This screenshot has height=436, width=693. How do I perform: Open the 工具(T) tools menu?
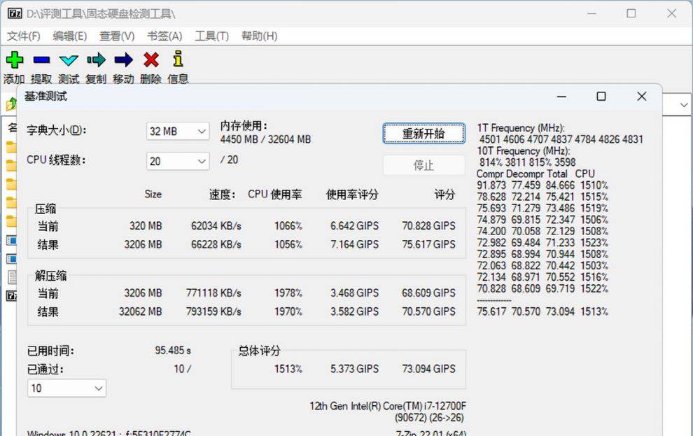click(x=211, y=36)
